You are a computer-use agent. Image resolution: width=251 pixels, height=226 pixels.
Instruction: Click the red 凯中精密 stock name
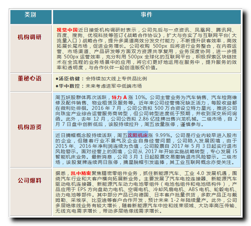pyautogui.click(x=81, y=173)
